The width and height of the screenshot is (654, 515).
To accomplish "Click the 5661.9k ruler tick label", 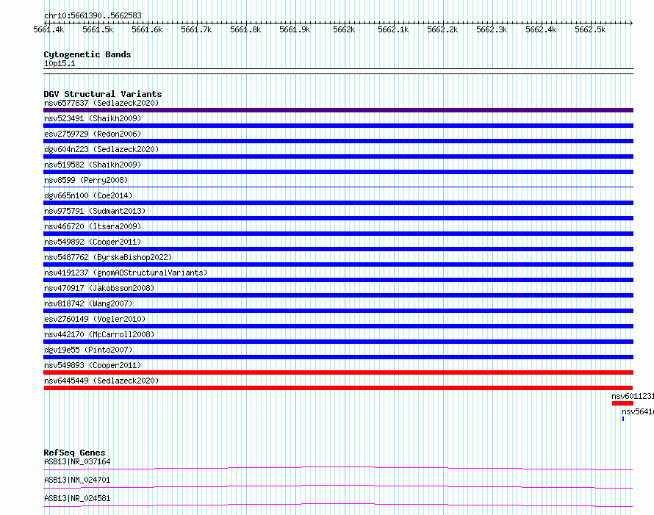I will tap(295, 29).
